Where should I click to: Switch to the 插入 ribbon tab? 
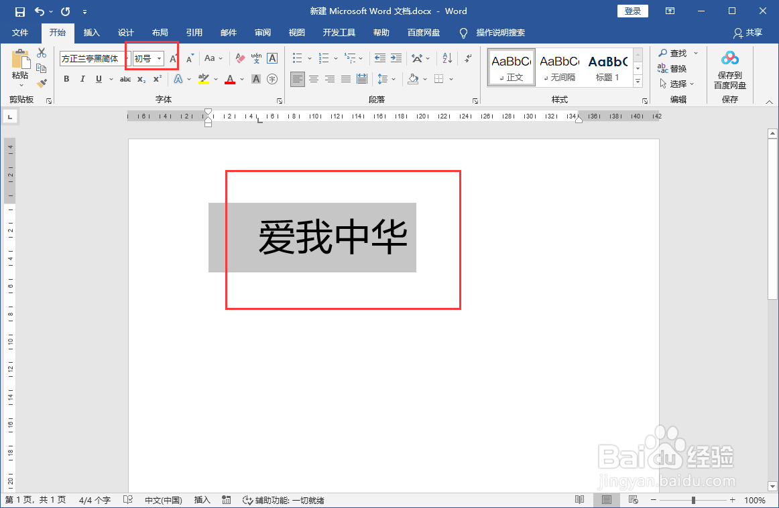(x=91, y=32)
